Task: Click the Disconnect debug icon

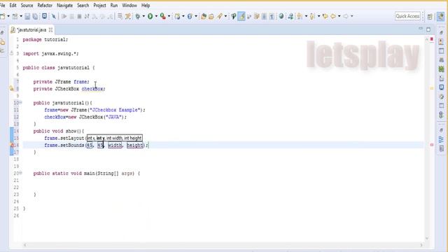Action: 87,16
